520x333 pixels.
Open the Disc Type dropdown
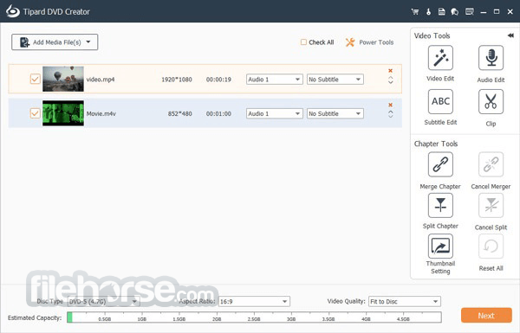103,302
